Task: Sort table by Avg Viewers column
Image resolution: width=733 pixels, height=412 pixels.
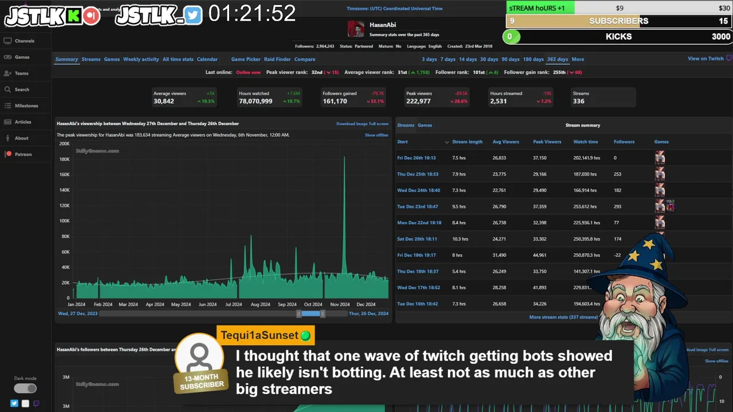Action: [506, 142]
